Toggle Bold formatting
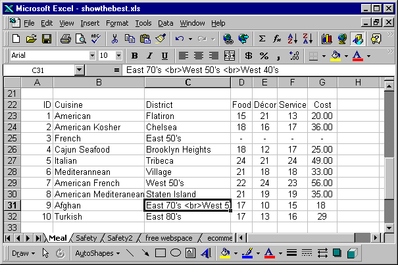This screenshot has width=398, height=265. coord(135,56)
